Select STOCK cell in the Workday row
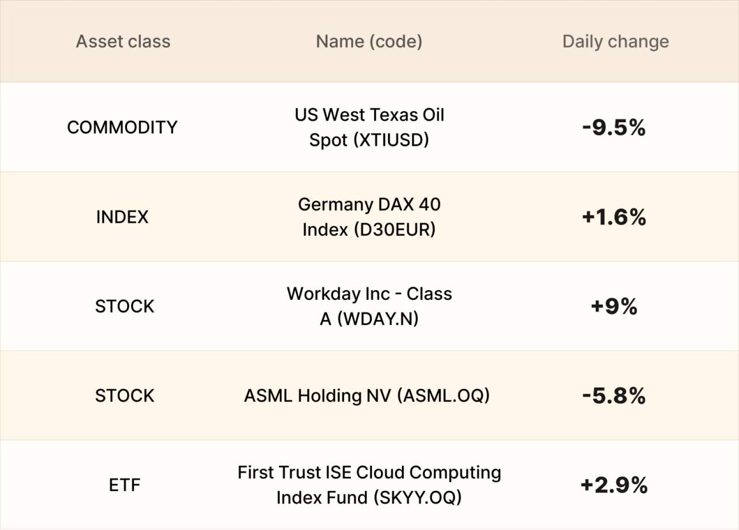Image resolution: width=739 pixels, height=530 pixels. pos(125,306)
